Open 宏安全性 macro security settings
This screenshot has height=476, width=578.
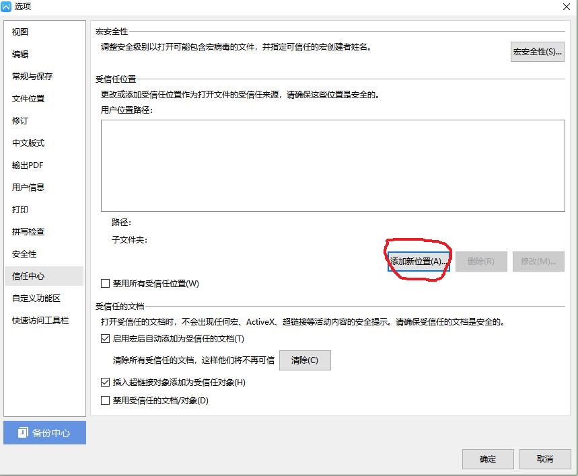pyautogui.click(x=537, y=51)
